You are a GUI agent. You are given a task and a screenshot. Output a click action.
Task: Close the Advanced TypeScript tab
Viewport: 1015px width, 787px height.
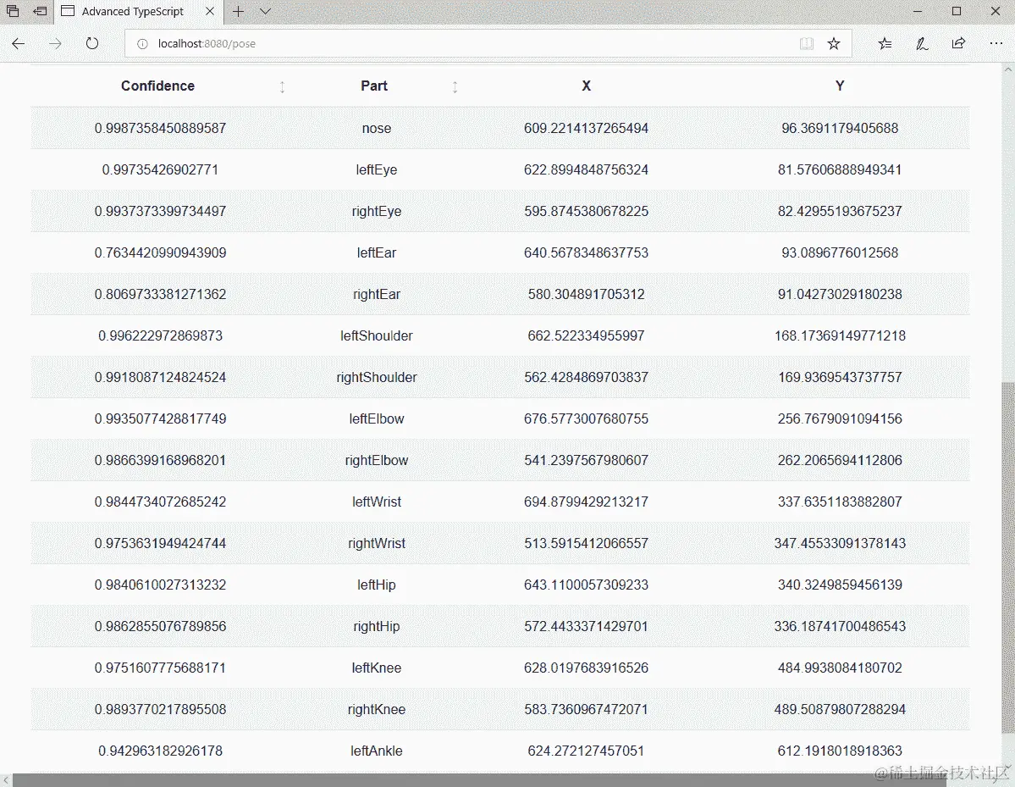click(x=210, y=11)
